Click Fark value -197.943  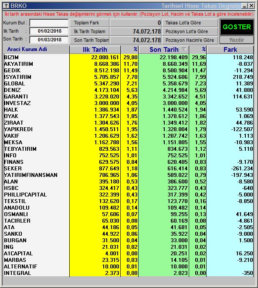[x=242, y=175]
